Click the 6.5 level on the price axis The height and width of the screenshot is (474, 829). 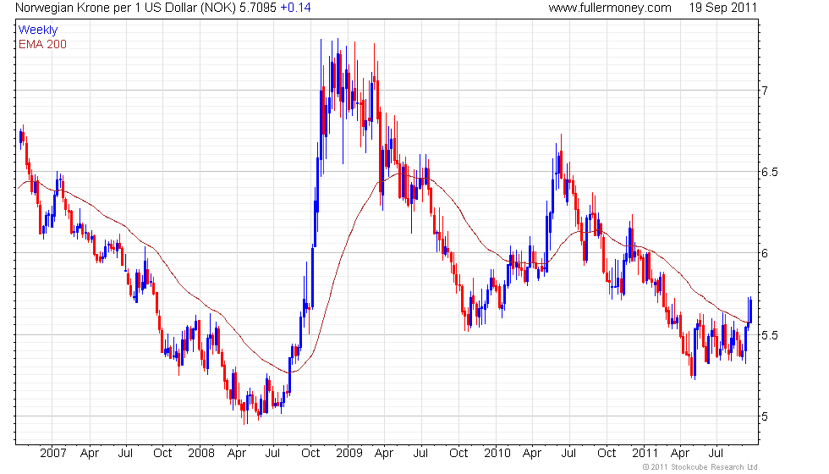(769, 172)
